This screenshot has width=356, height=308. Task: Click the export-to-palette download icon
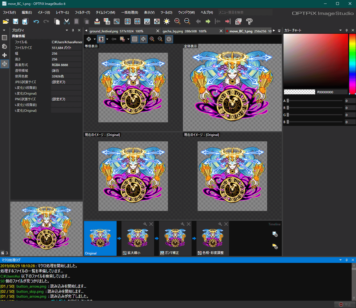97,21
